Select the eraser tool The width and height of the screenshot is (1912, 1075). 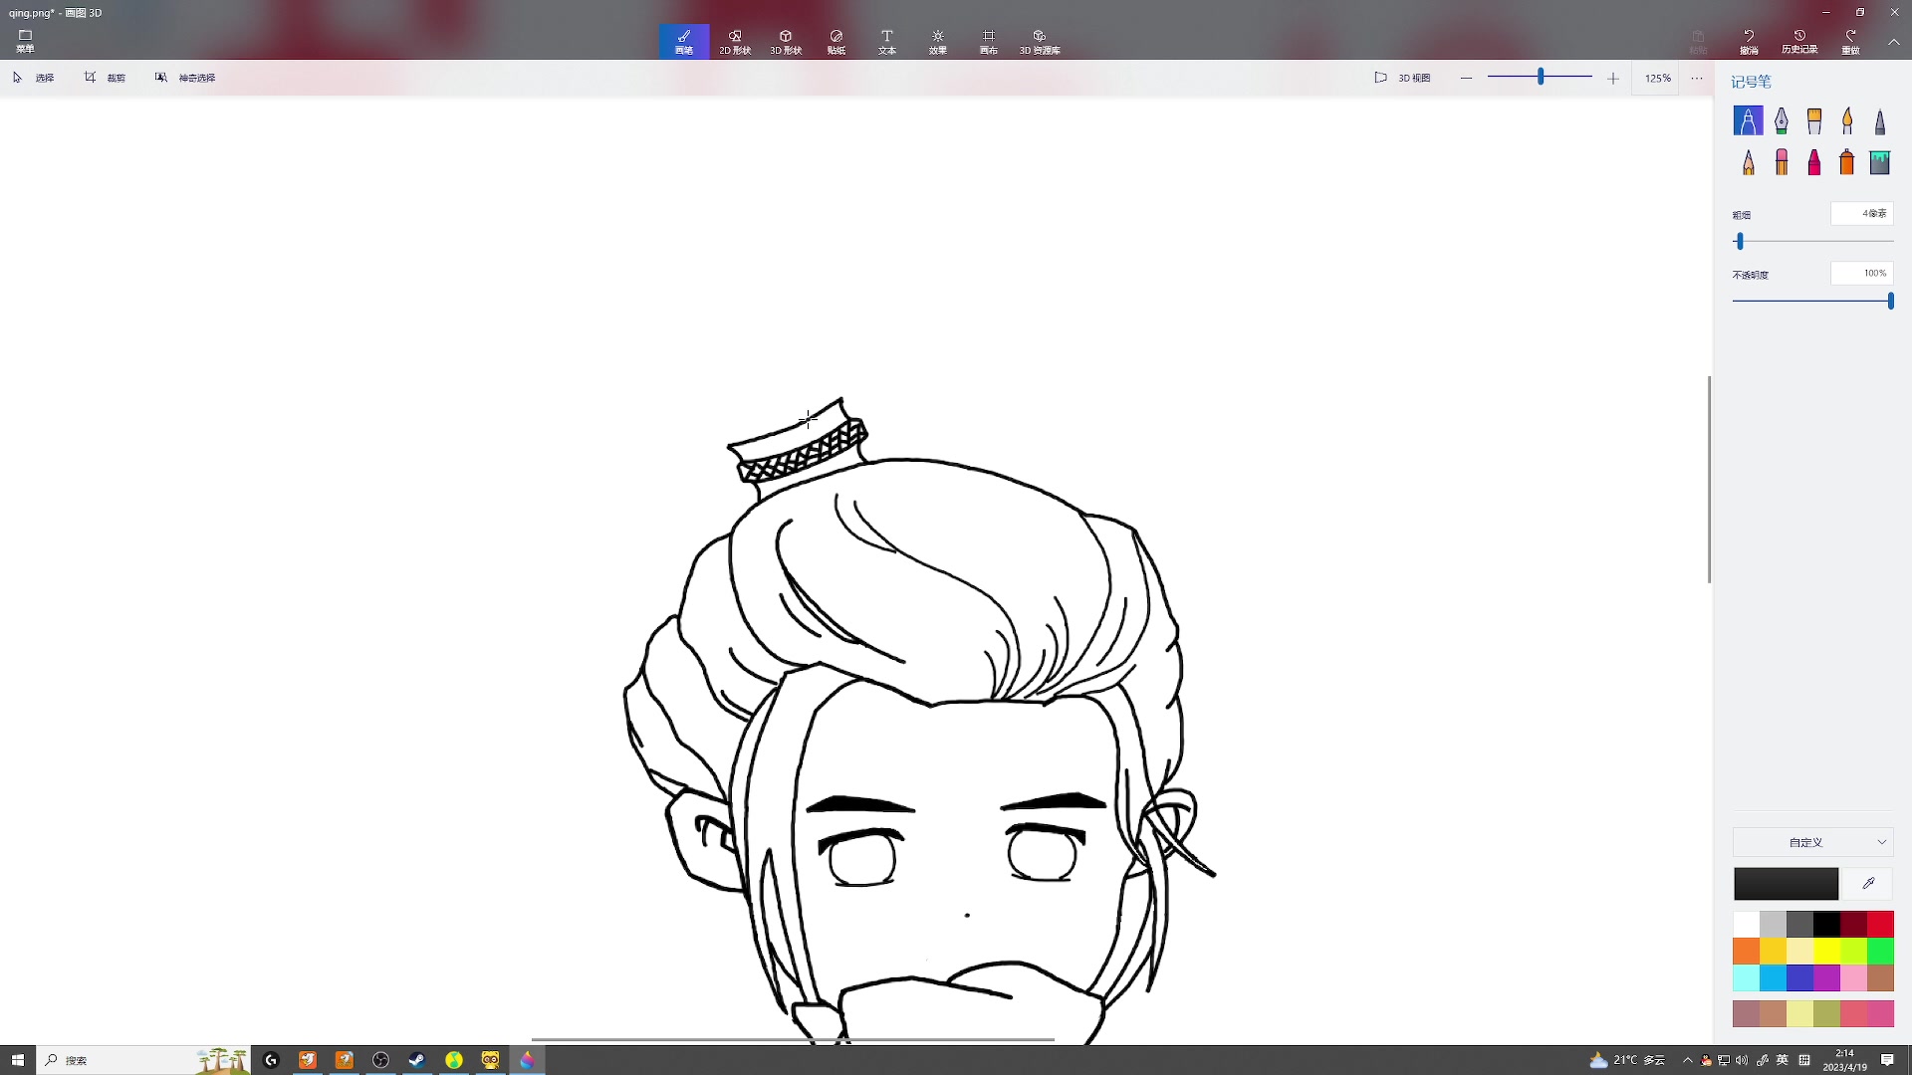pos(1781,162)
